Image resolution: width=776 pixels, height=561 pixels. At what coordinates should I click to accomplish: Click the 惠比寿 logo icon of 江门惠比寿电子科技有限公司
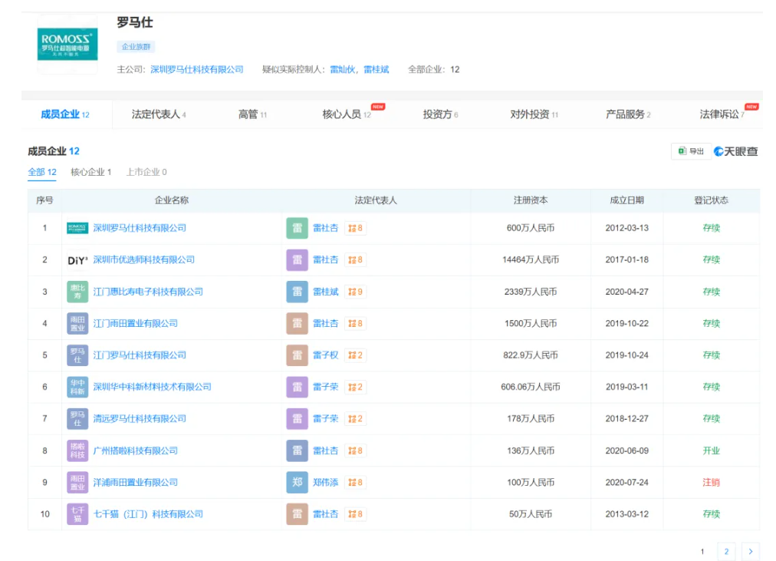click(x=77, y=292)
